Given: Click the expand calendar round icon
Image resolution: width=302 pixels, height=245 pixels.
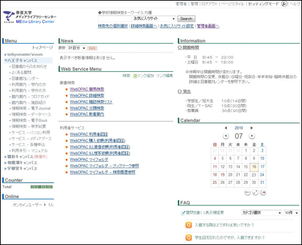Looking at the screenshot, I should (255, 192).
